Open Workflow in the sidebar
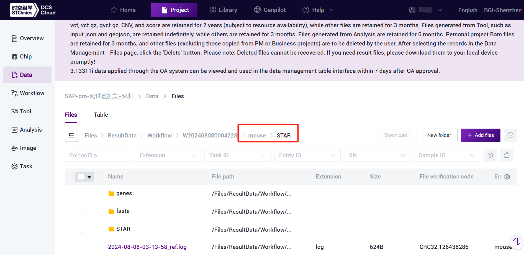 point(27,93)
